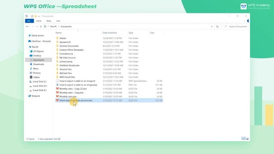Select the OneNote Notebooks folder
Image resolution: width=274 pixels, height=154 pixels.
point(69,65)
